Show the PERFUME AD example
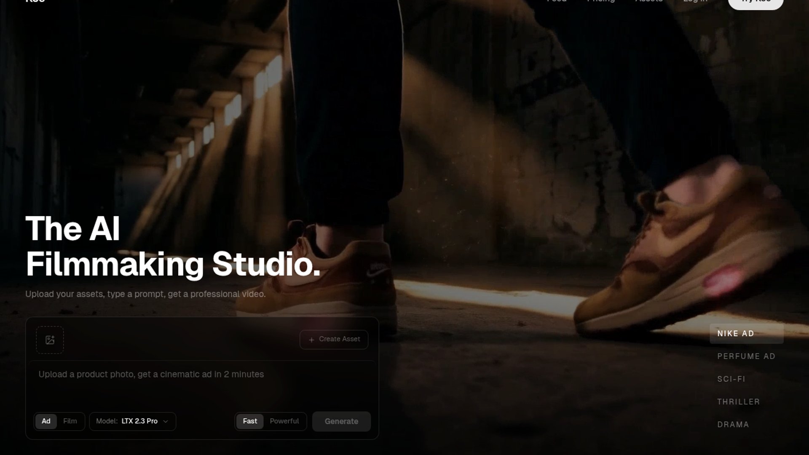The height and width of the screenshot is (455, 809). click(746, 356)
